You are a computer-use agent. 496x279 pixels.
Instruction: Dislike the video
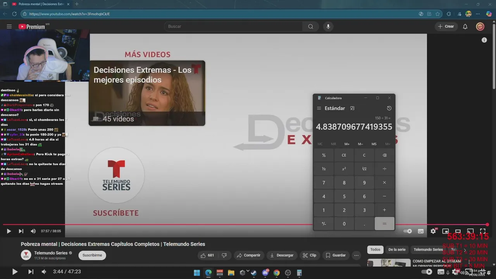[x=224, y=255]
